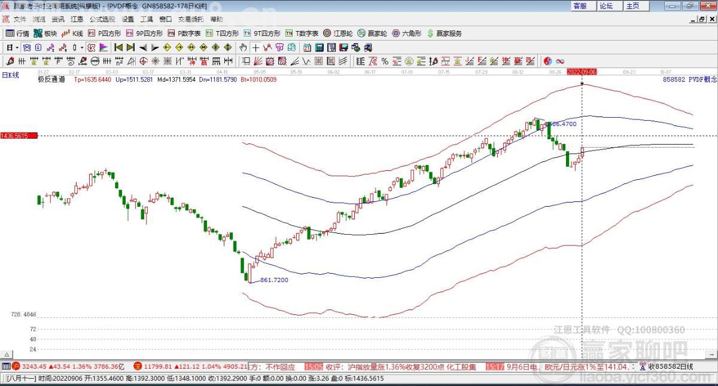Viewport: 718px width, 386px height.
Task: Step forward with black right arrow
Action: pos(155,47)
